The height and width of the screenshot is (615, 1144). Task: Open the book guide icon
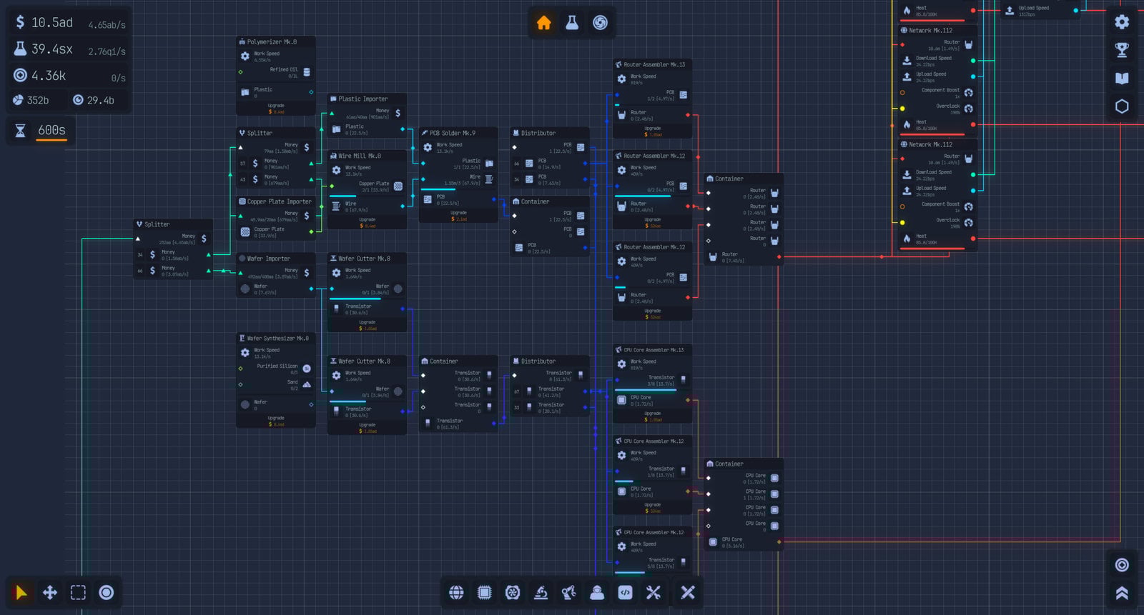coord(1122,78)
